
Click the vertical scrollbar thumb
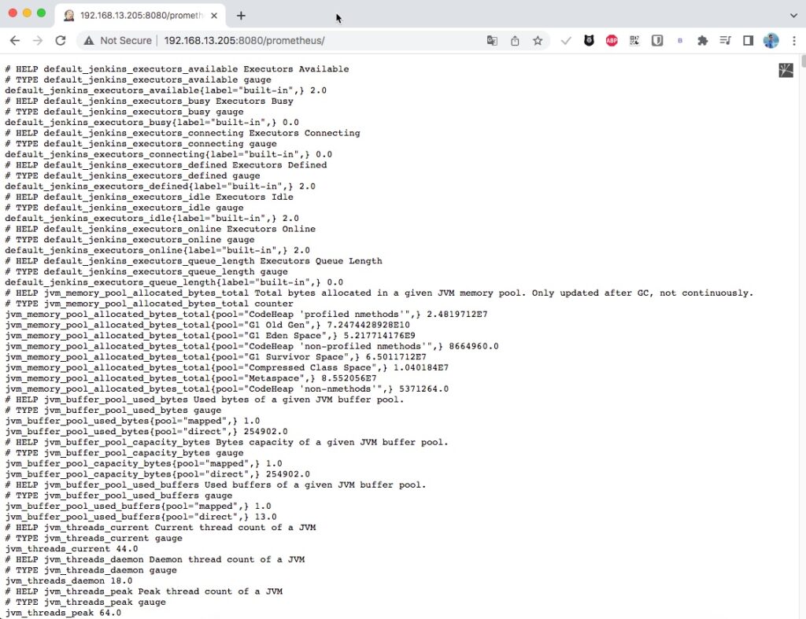pos(802,61)
